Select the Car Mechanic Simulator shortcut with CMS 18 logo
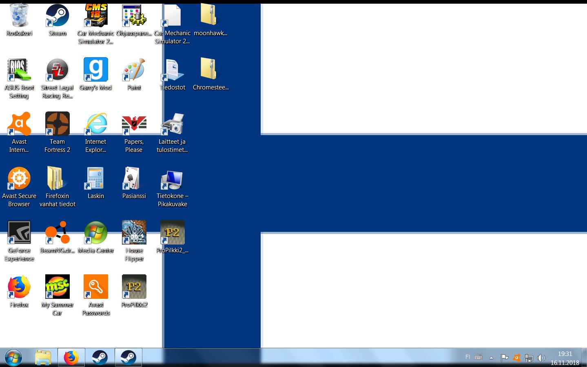Screen dimensions: 587x367 click(x=96, y=24)
